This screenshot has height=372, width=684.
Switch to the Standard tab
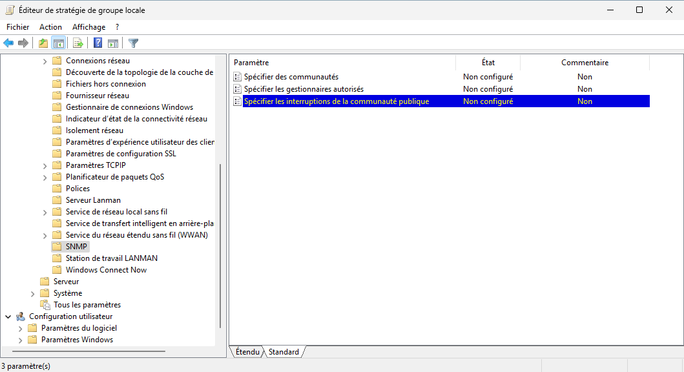click(284, 352)
